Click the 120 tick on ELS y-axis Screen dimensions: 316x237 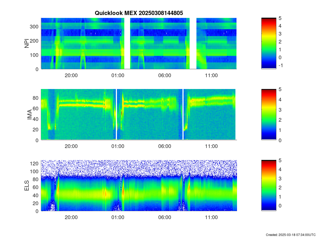pos(34,164)
